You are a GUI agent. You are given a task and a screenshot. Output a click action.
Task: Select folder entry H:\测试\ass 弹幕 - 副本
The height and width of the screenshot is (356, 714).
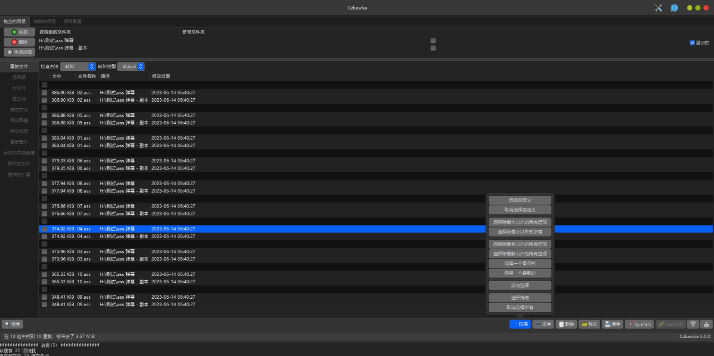(63, 48)
